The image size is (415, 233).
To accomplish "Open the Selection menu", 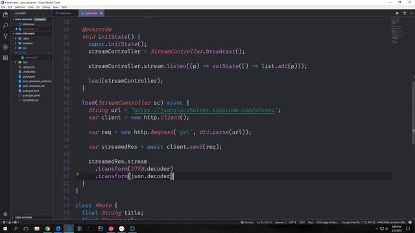I will point(20,7).
